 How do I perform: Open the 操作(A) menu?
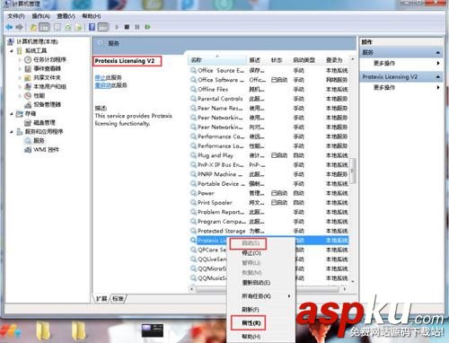coord(40,16)
